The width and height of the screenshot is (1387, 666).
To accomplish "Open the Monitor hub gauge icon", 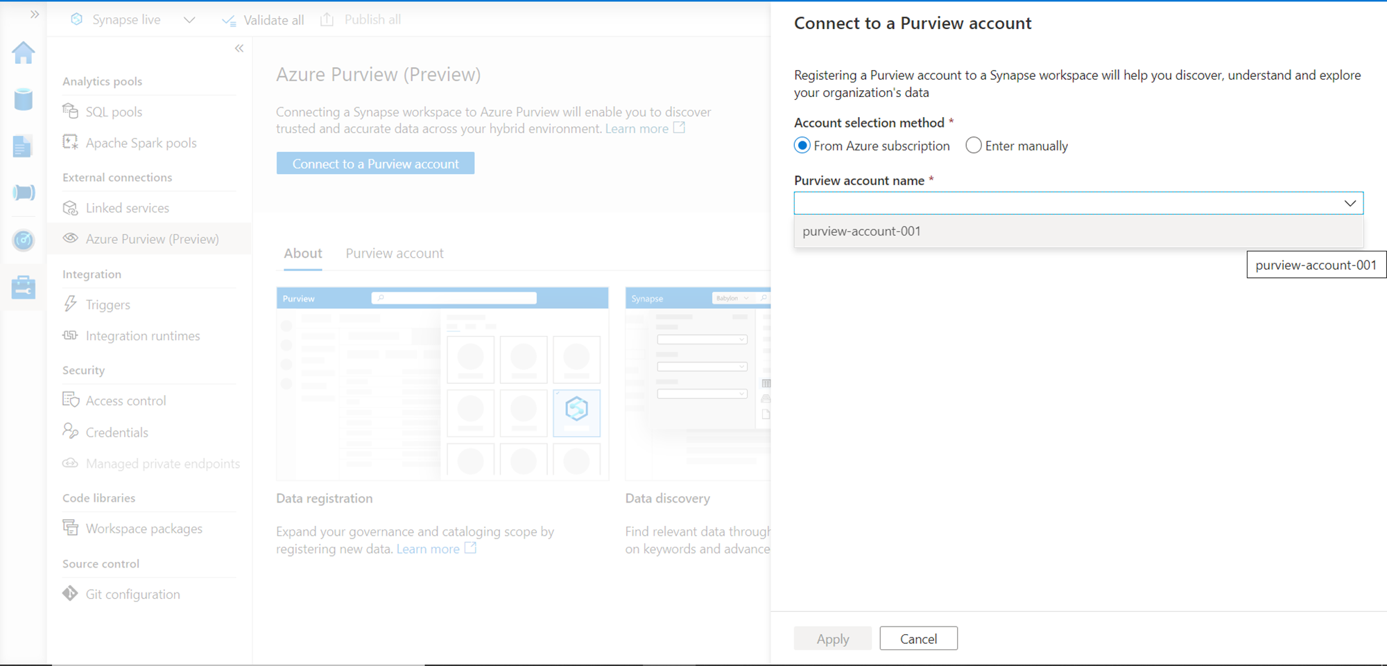I will (24, 240).
